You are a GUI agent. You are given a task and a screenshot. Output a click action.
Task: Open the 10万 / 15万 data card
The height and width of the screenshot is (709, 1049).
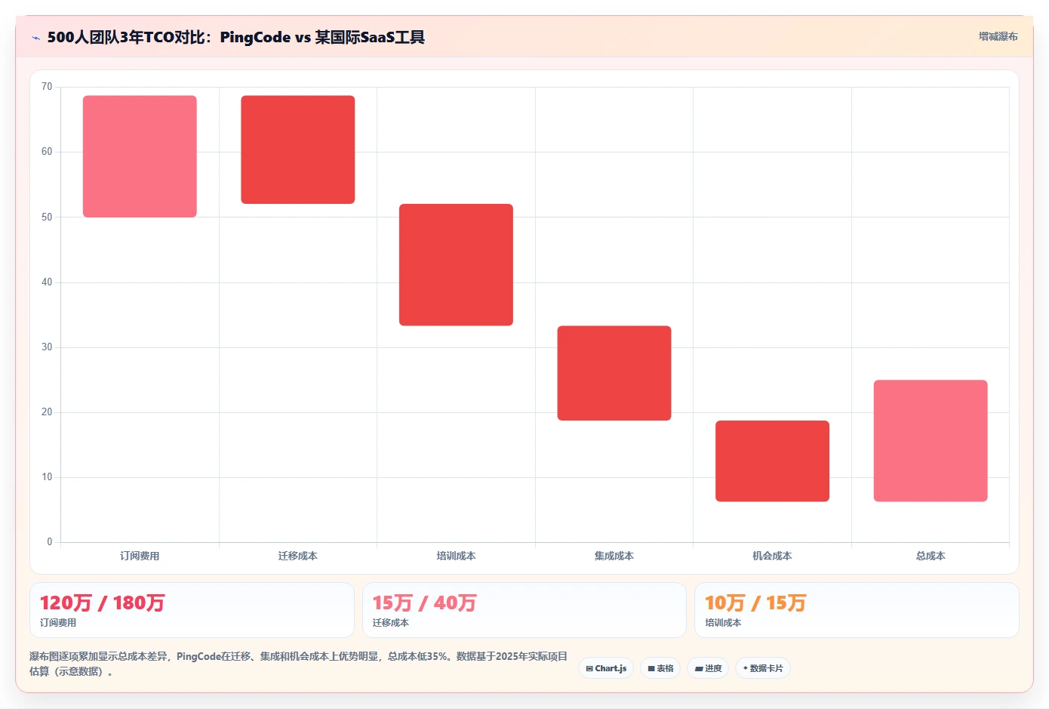(857, 610)
